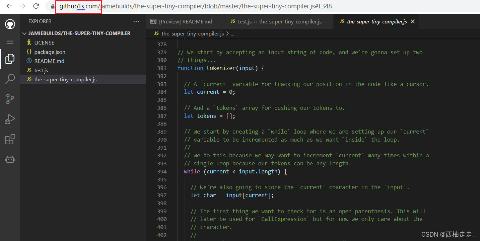This screenshot has width=480, height=241.
Task: Reload the page with the refresh icon
Action: 36,6
